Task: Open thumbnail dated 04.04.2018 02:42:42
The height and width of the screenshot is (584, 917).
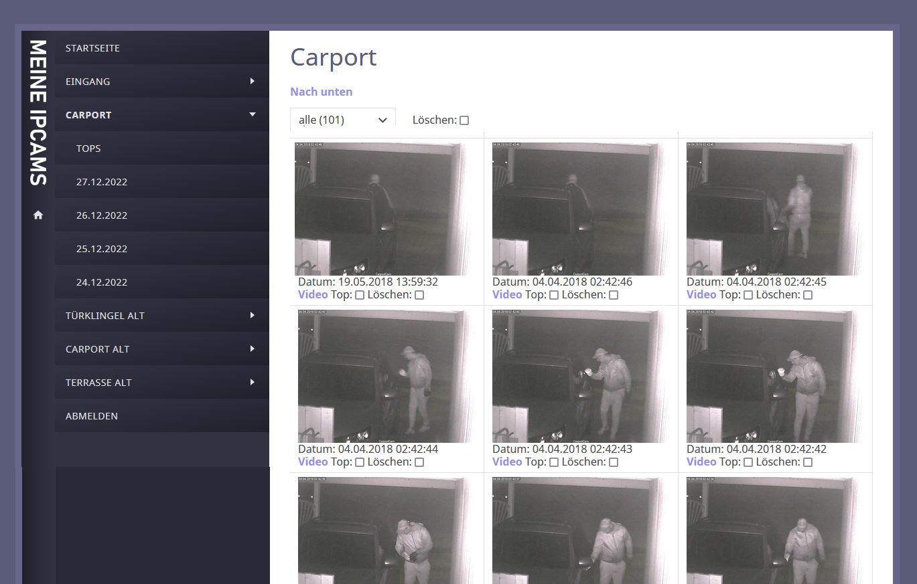Action: (x=772, y=375)
